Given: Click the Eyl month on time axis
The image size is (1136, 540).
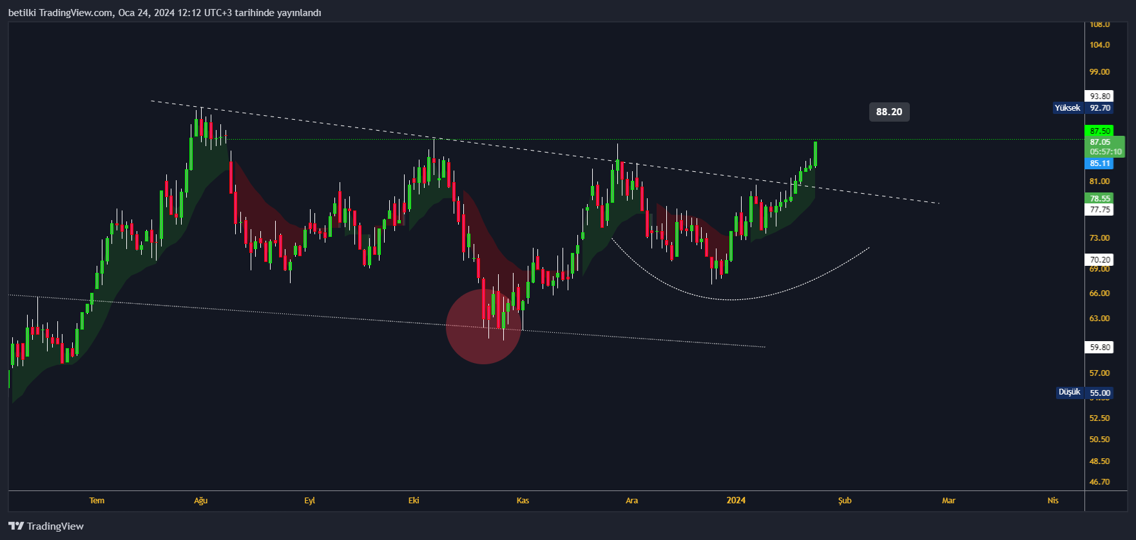Looking at the screenshot, I should coord(310,501).
